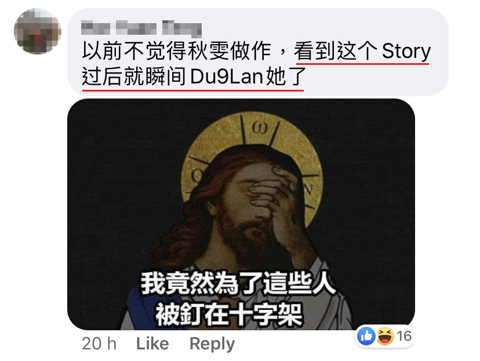The image size is (480, 361).
Task: Like this comment
Action: coord(152,344)
